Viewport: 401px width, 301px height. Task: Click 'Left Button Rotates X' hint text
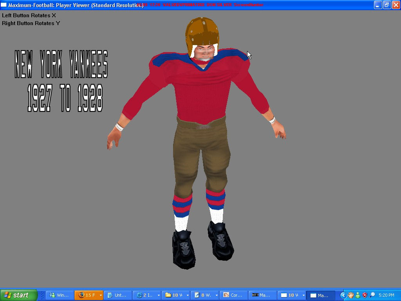(29, 15)
